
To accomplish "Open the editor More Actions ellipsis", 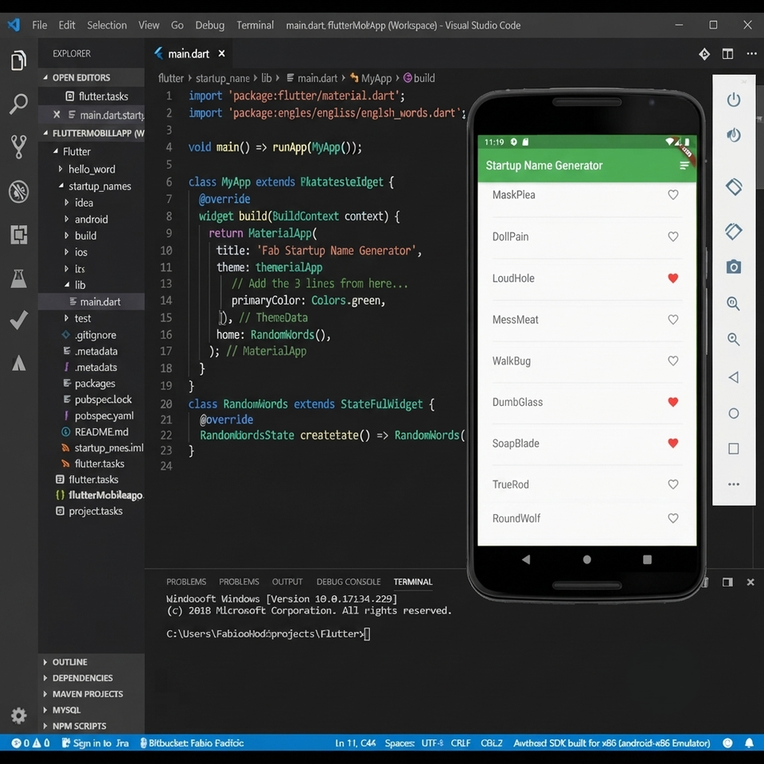I will click(x=752, y=53).
